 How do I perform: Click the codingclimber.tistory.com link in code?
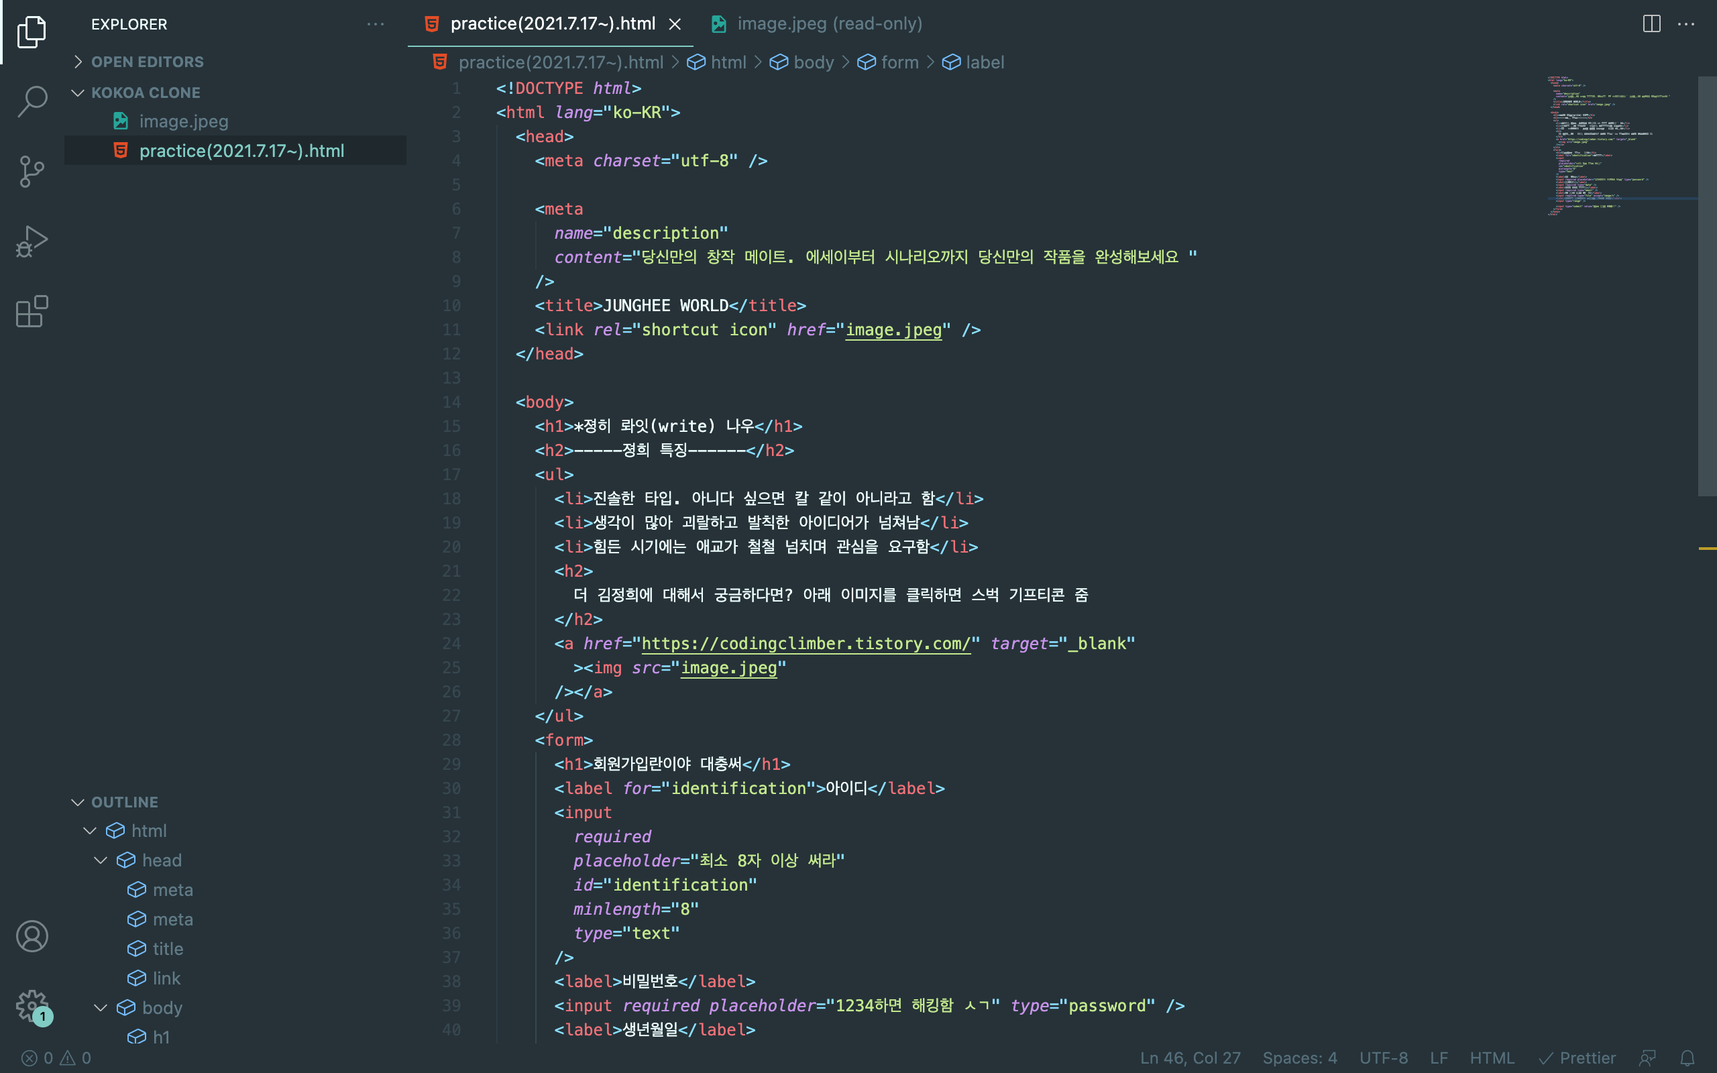[x=806, y=644]
